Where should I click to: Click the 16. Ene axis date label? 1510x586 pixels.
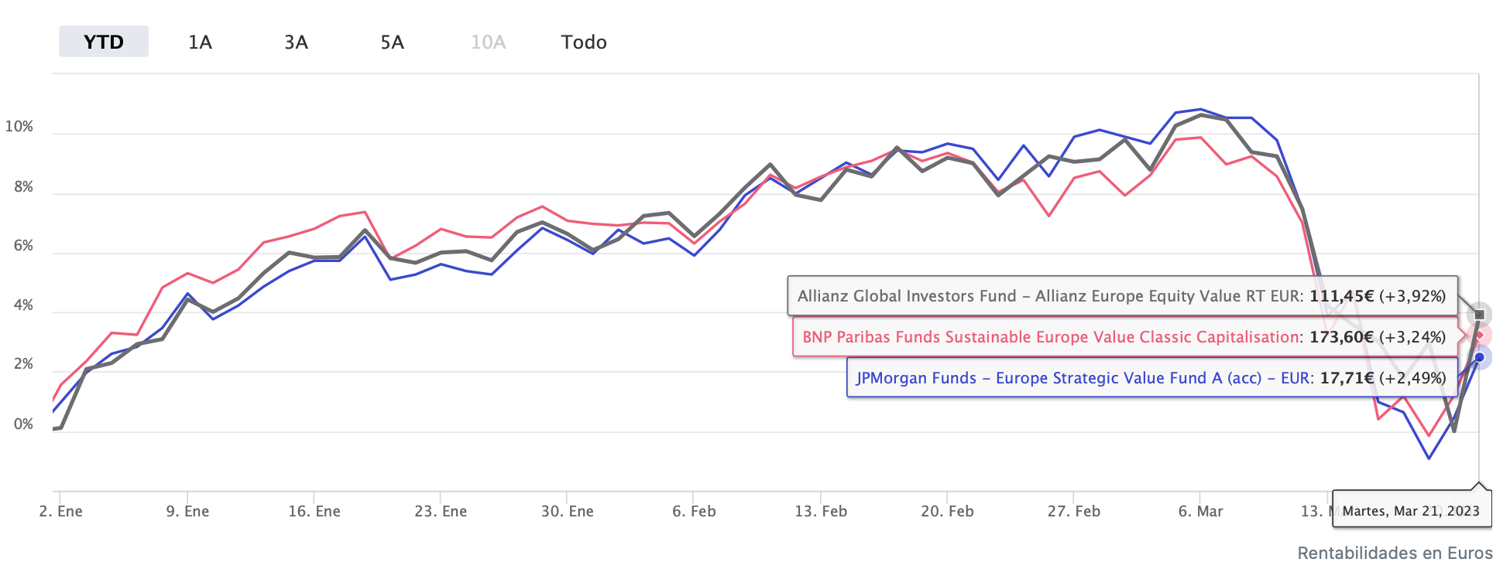pos(314,511)
